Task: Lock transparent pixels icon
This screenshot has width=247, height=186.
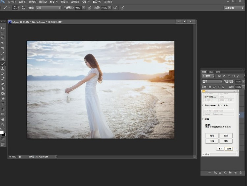Action: pyautogui.click(x=210, y=87)
